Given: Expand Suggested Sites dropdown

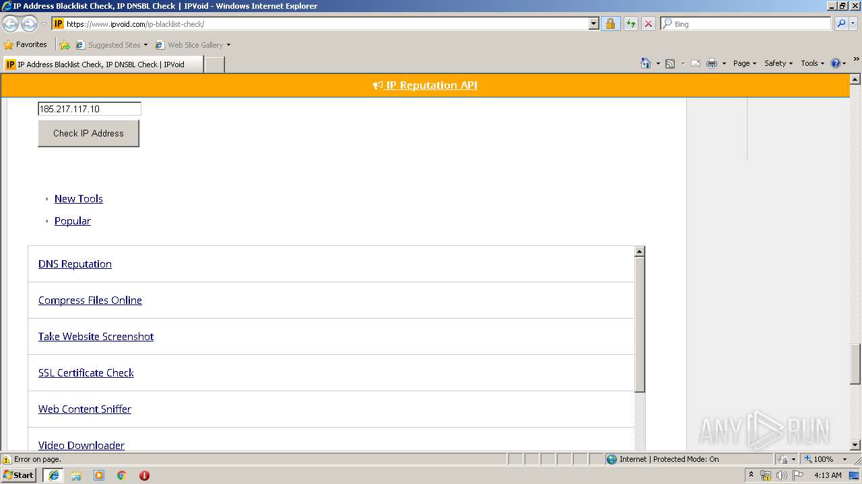Looking at the screenshot, I should coord(145,45).
